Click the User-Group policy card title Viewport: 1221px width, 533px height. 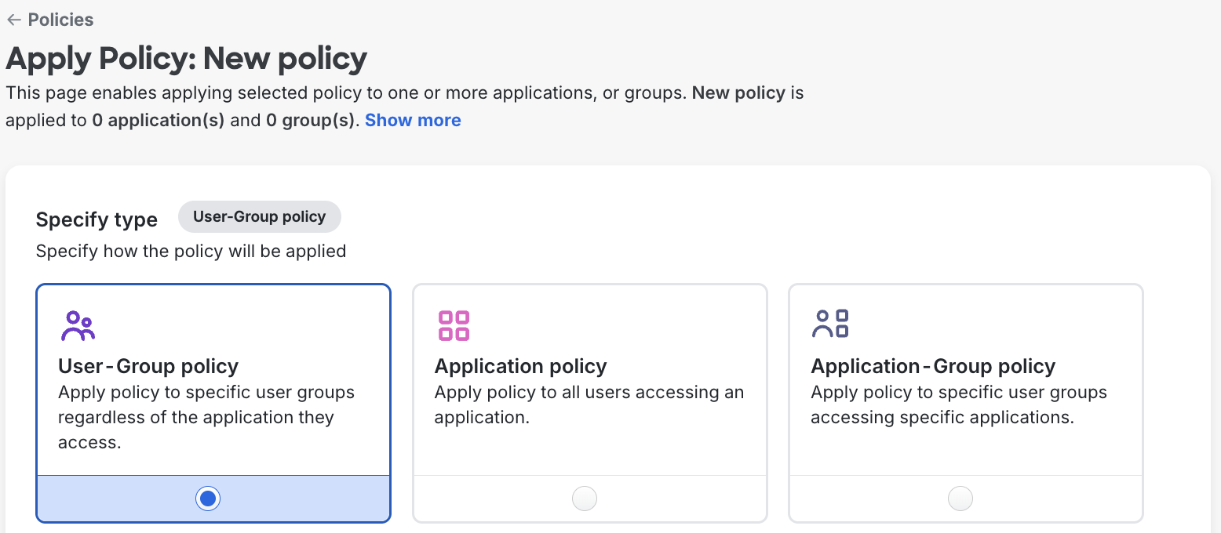pos(148,365)
